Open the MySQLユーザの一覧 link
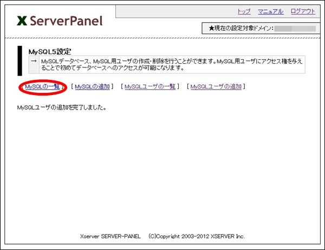Viewport: 325px width, 250px height. pyautogui.click(x=150, y=86)
